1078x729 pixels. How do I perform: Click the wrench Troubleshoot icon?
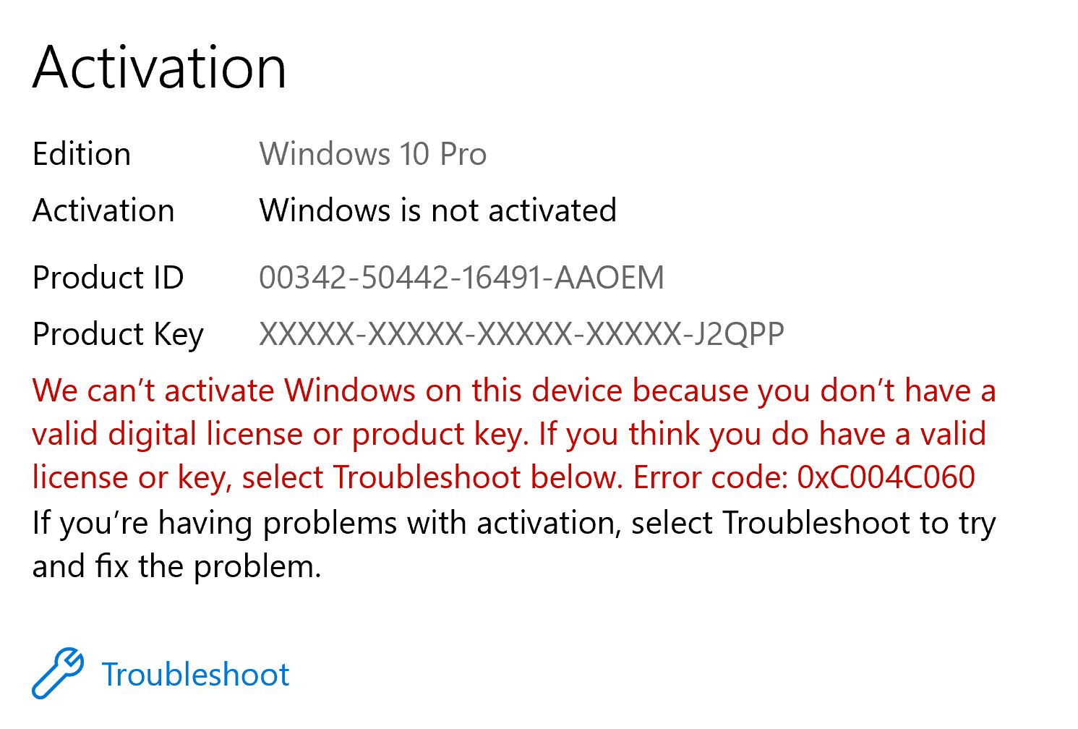(58, 673)
